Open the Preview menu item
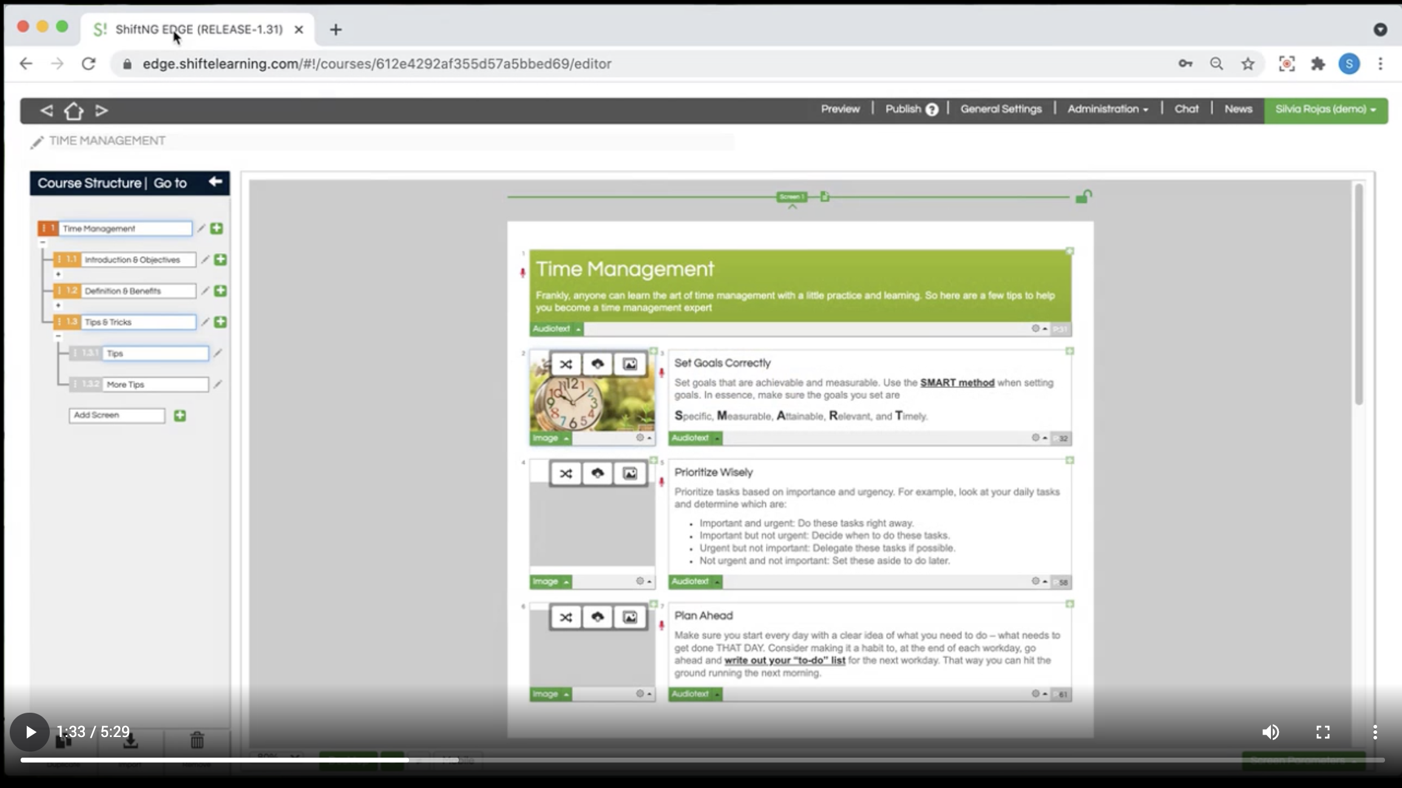Screen dimensions: 1402x788 840,109
